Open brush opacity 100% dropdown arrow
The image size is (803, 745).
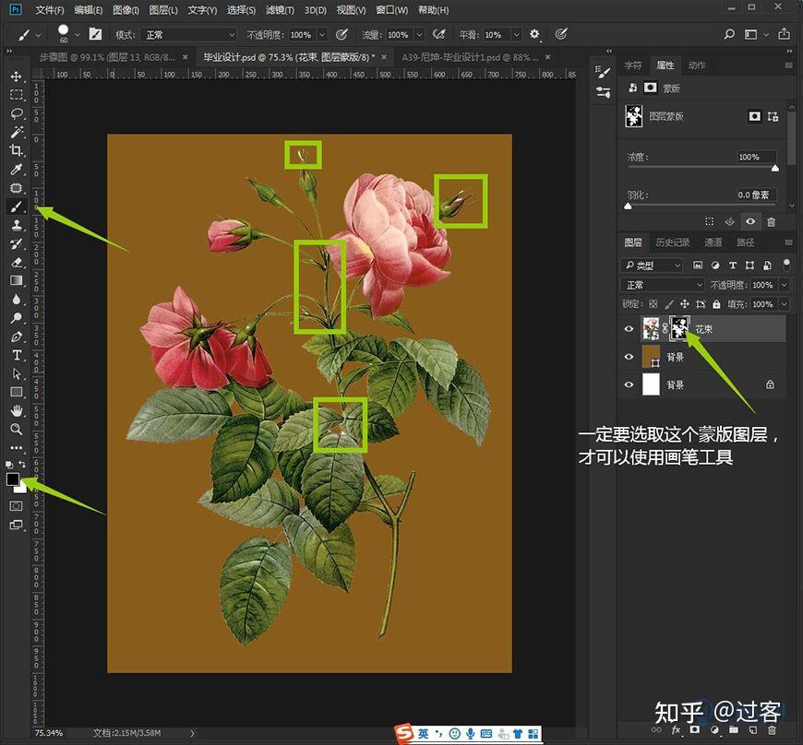pyautogui.click(x=322, y=35)
